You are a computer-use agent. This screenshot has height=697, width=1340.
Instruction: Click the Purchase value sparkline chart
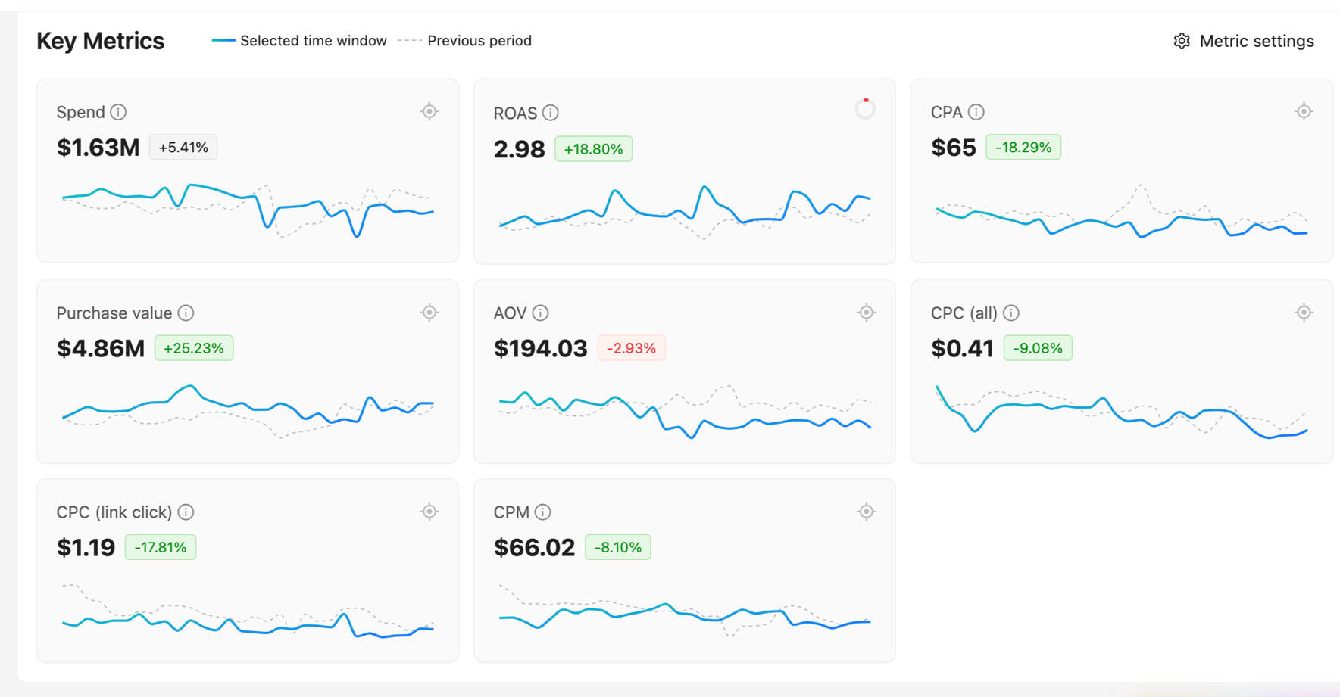[248, 409]
